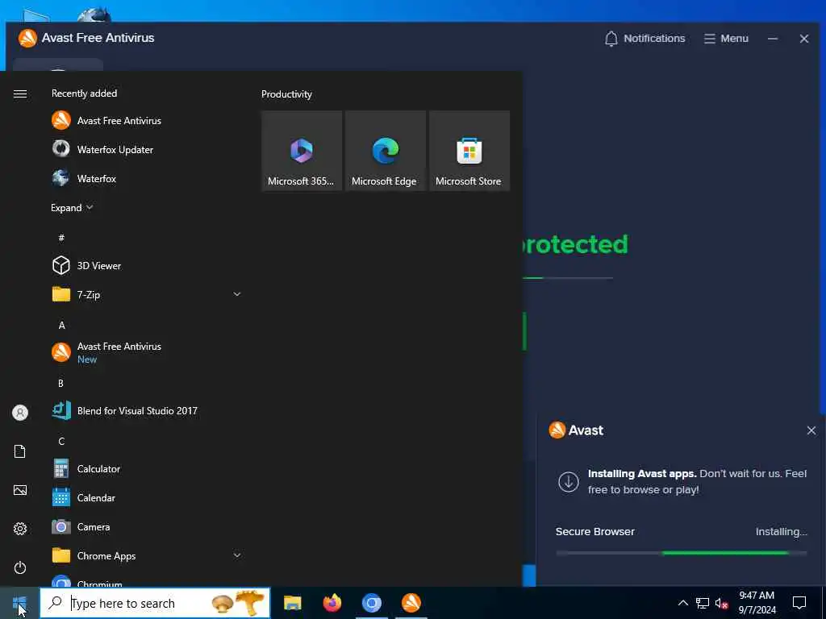Open Action Center notification icon

(x=799, y=603)
